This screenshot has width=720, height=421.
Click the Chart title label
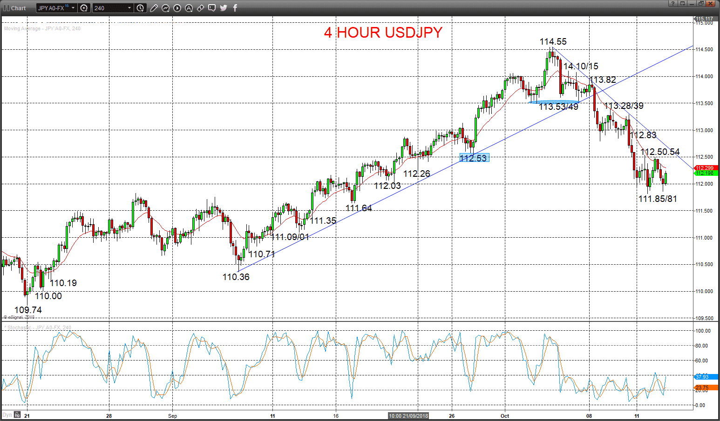click(19, 8)
